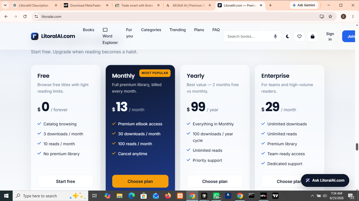The width and height of the screenshot is (359, 201).
Task: Open the shopping bag cart icon
Action: coord(312,36)
